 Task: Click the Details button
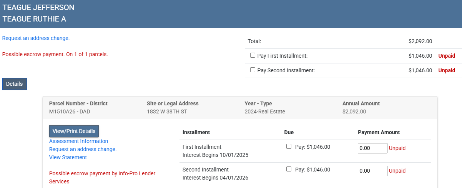click(14, 84)
